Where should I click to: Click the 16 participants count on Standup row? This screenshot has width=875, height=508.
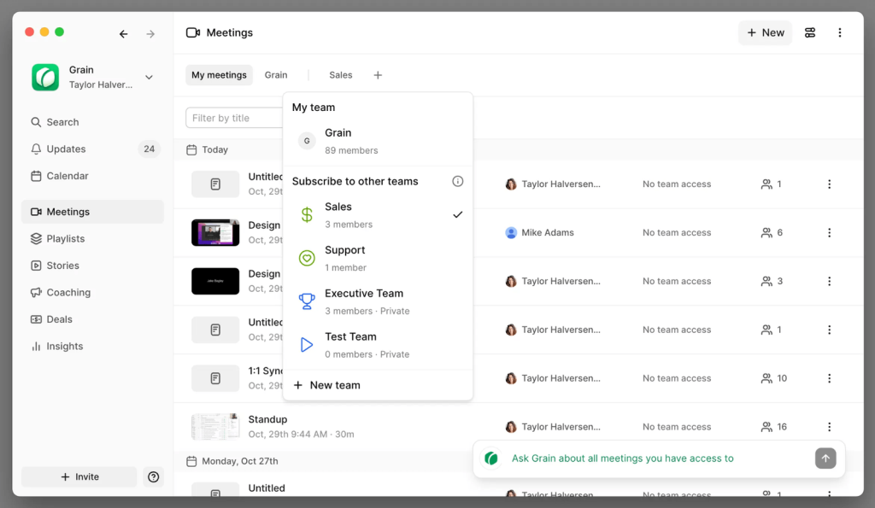click(x=773, y=427)
